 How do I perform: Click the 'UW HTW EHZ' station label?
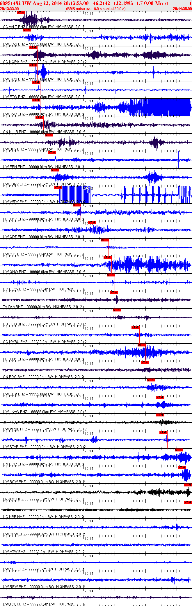click(x=14, y=552)
